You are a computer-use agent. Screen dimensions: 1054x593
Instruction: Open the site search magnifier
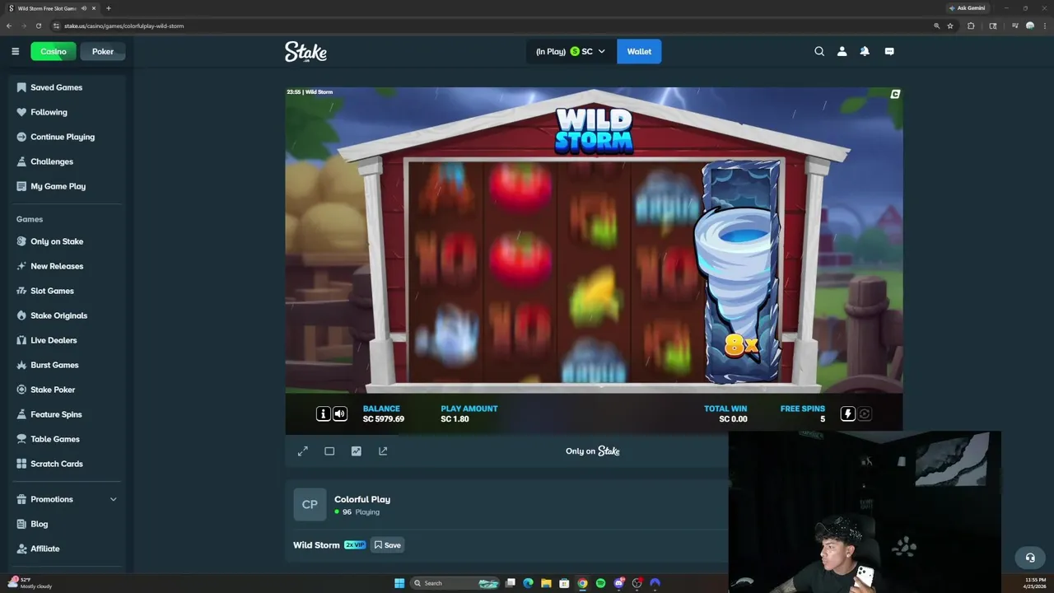click(x=819, y=51)
